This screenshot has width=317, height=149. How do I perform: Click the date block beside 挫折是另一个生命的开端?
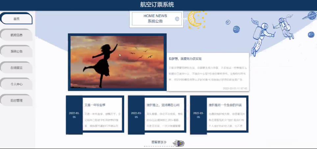(198, 115)
